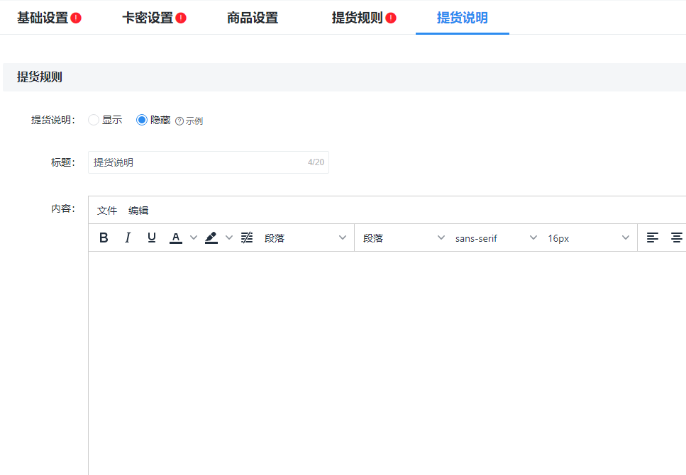Apply underline formatting in the editor
The height and width of the screenshot is (475, 686).
(x=151, y=238)
